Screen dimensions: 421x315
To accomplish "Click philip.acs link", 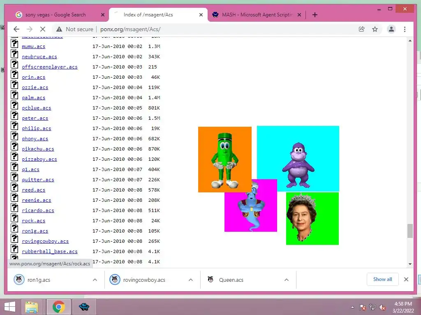I will click(x=37, y=128).
